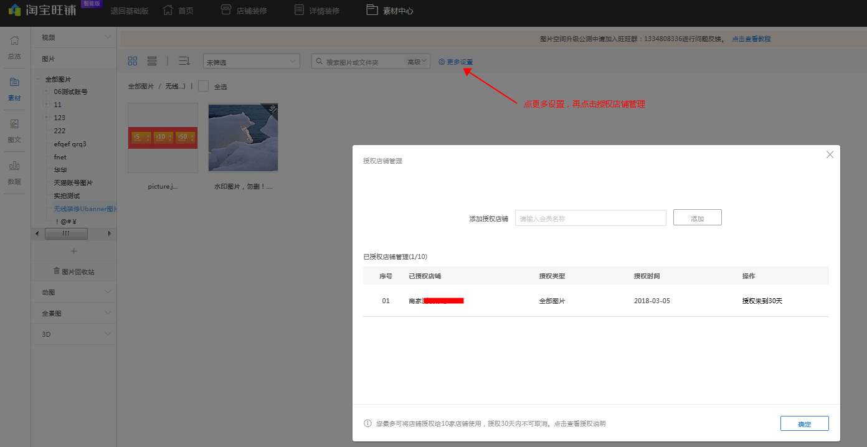
Task: Switch to grid view layout
Action: [x=132, y=60]
